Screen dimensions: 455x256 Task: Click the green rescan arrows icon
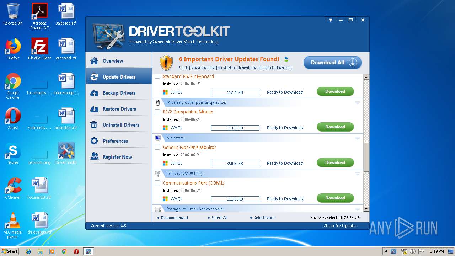pos(286,59)
